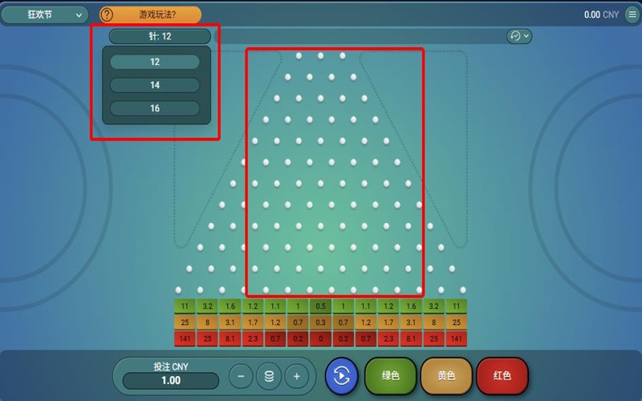Decrease bet with the minus button
642x401 pixels.
point(242,376)
